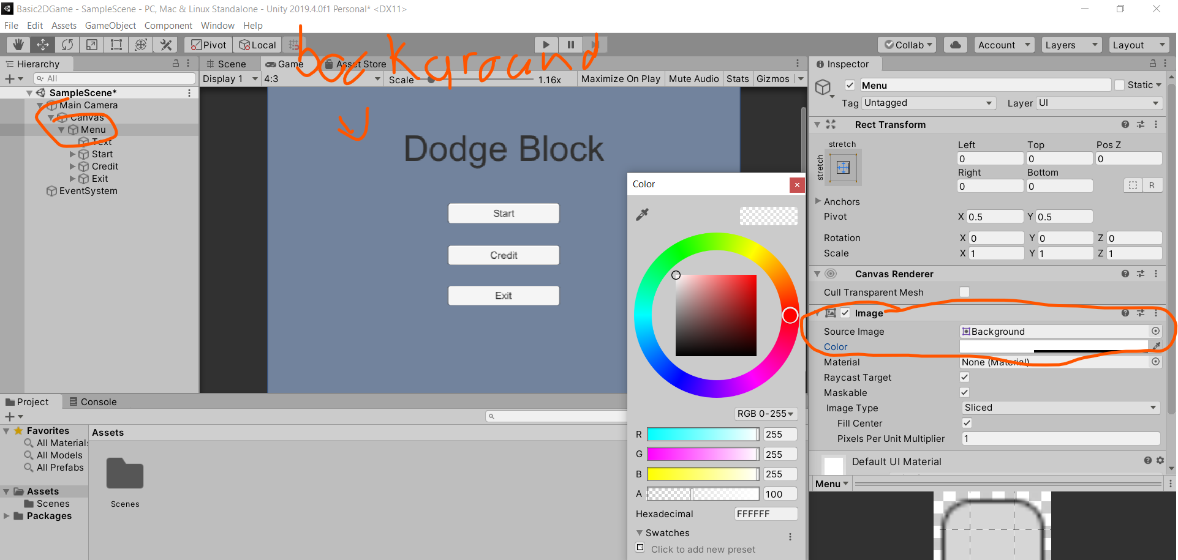This screenshot has height=560, width=1178.
Task: Open the GameObject menu
Action: 110,25
